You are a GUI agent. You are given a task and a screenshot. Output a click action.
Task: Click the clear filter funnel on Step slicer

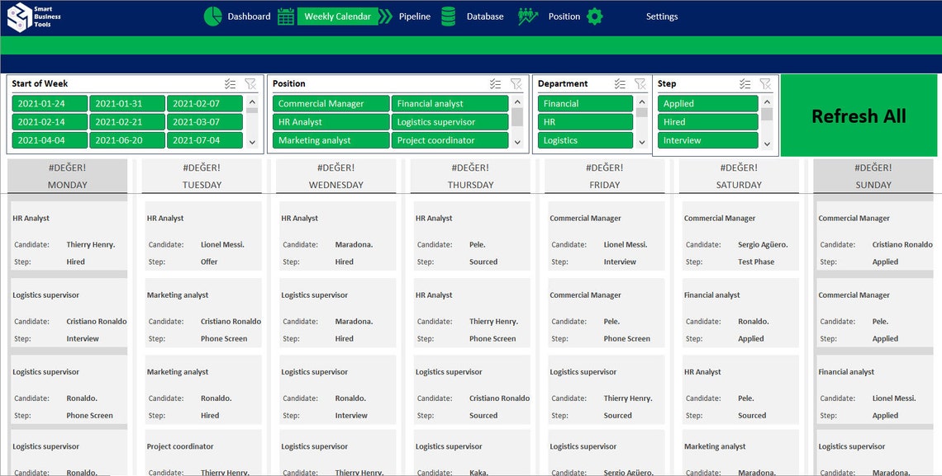(x=766, y=83)
